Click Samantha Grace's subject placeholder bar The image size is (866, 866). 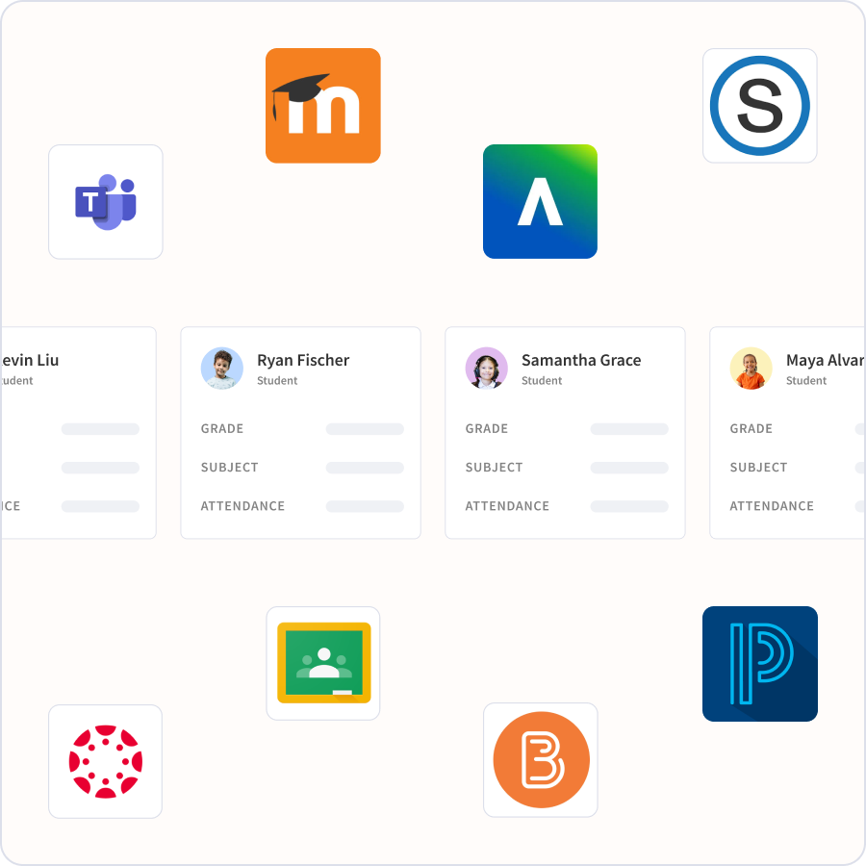tap(629, 468)
